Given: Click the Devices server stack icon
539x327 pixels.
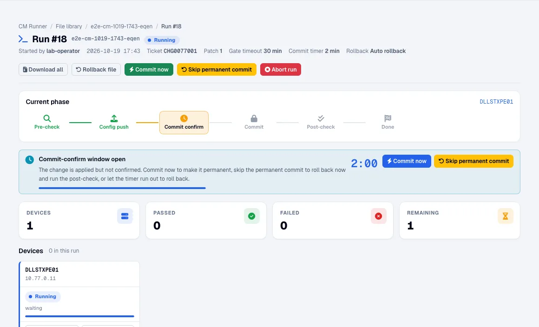Looking at the screenshot, I should pos(125,216).
